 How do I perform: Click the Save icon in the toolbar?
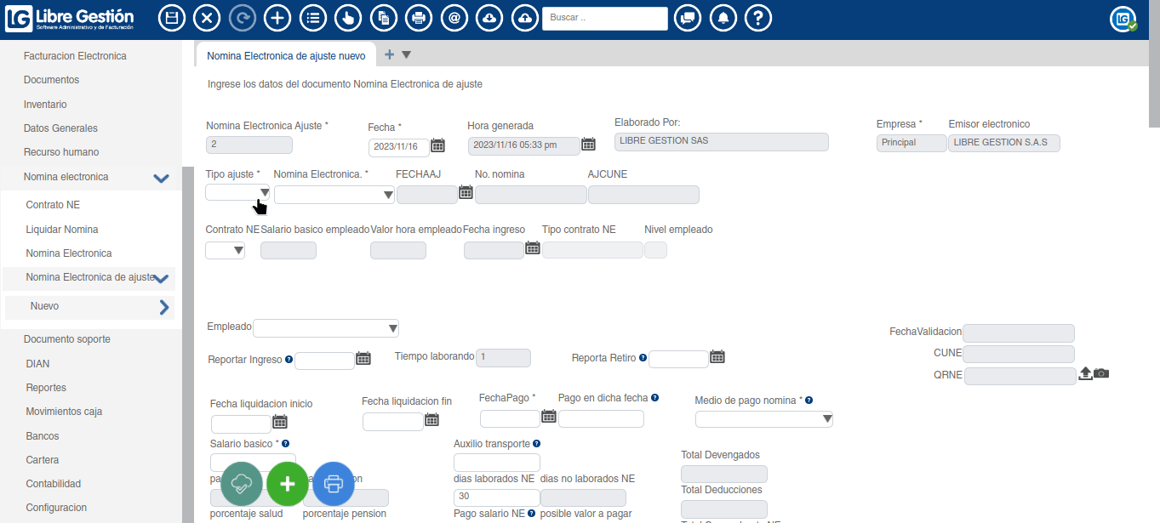172,17
